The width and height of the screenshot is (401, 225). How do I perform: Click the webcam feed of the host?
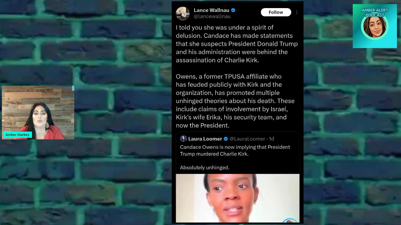click(38, 112)
